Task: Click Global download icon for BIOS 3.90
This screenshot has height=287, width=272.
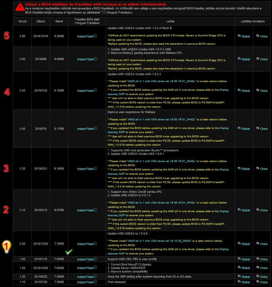Action: [239, 36]
